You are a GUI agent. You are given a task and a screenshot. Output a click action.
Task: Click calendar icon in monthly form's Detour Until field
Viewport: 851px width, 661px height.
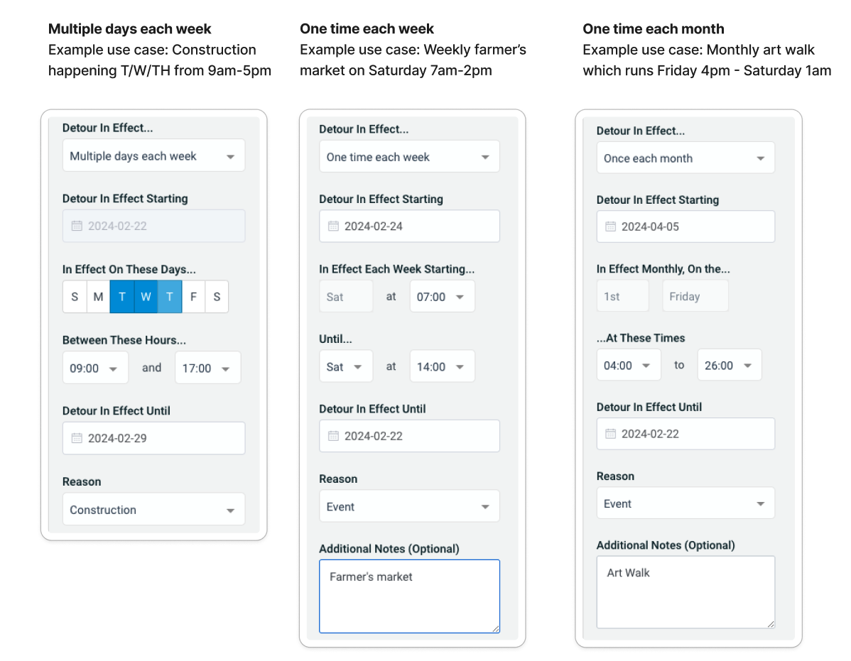[x=610, y=434]
